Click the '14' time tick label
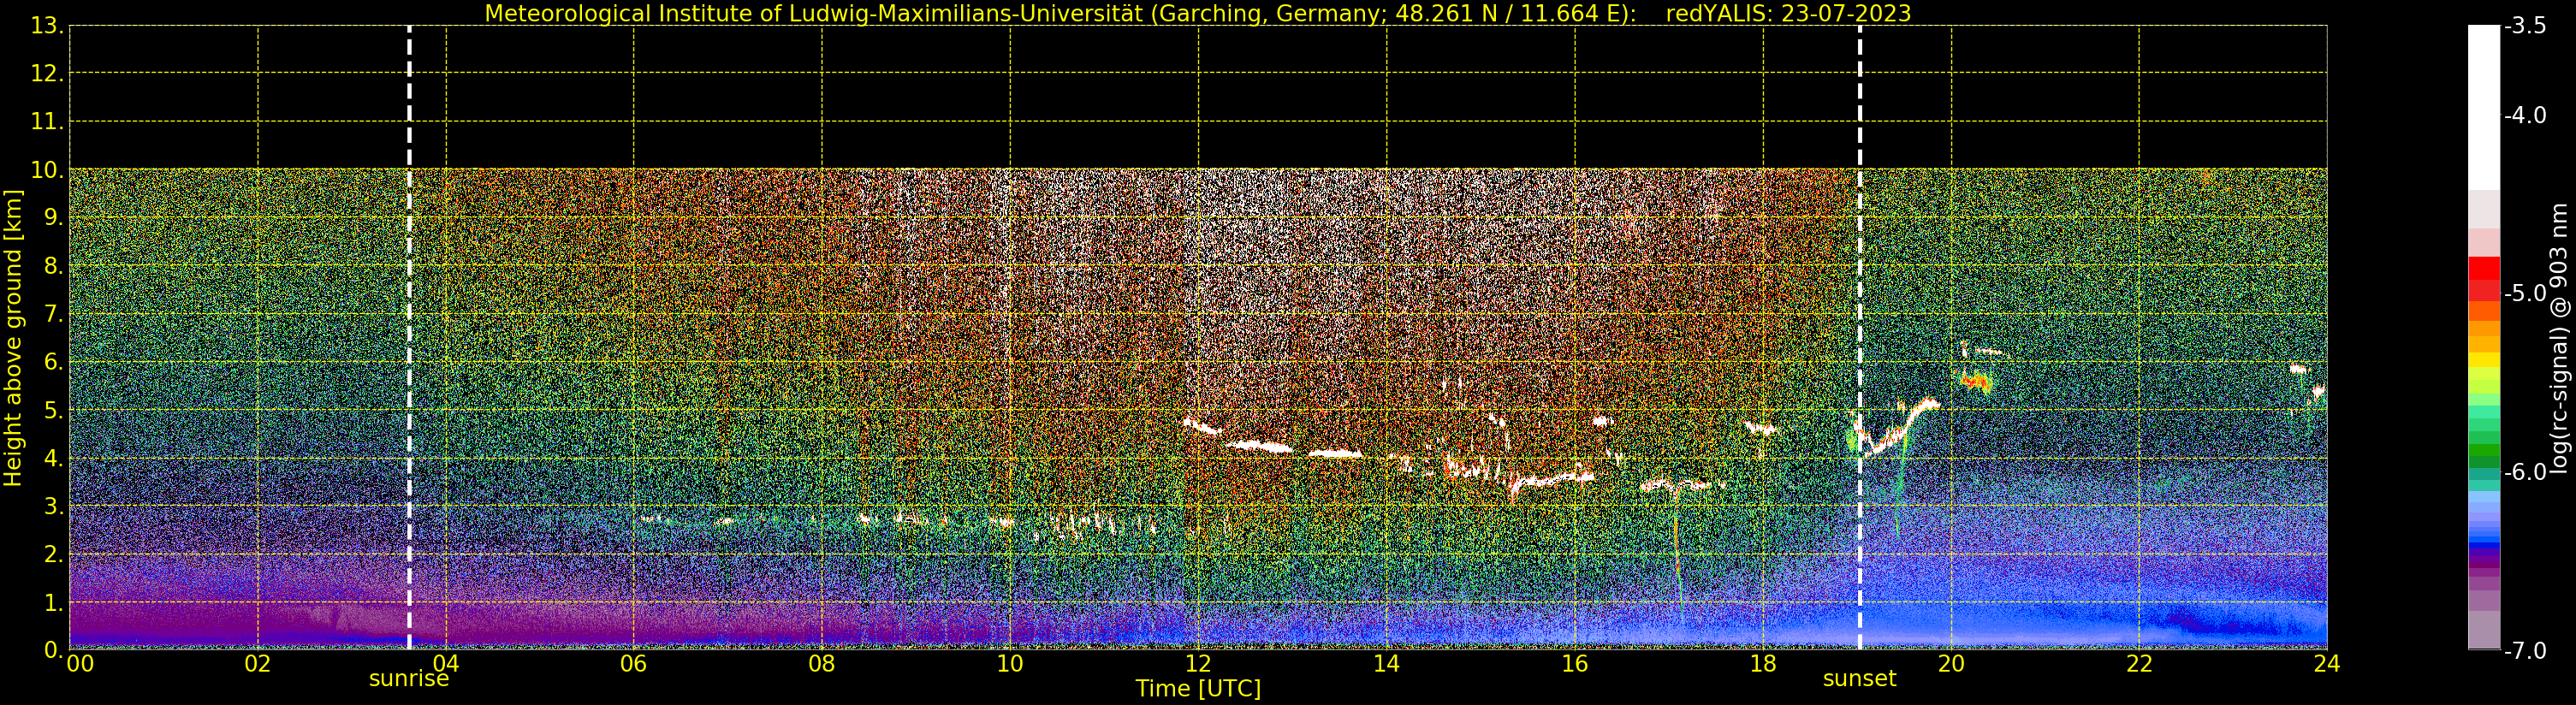 pyautogui.click(x=1386, y=663)
